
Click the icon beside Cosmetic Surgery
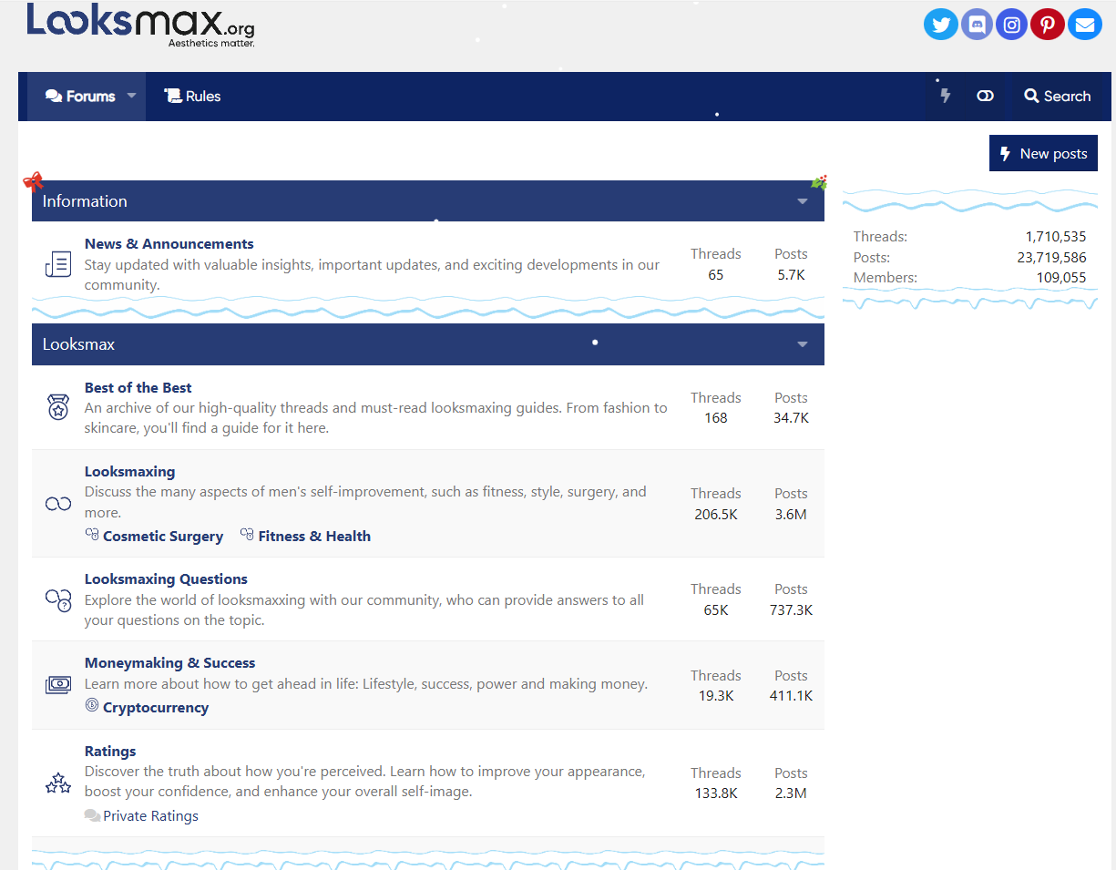coord(92,535)
